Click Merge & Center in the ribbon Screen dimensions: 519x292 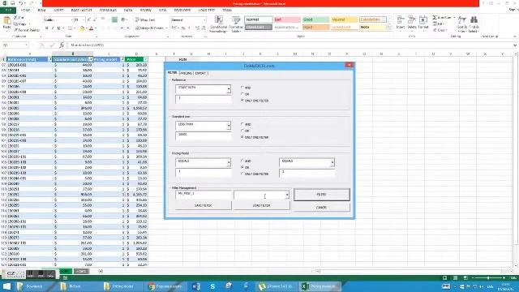point(149,28)
